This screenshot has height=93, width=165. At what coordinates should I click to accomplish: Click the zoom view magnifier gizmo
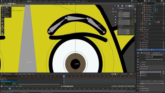[x=115, y=17]
